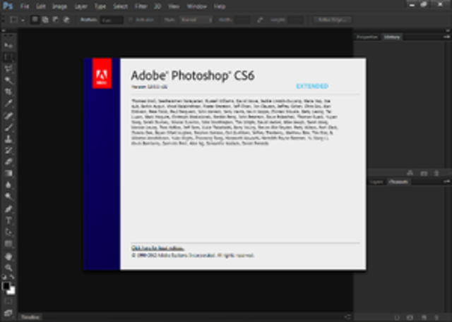452x322 pixels.
Task: Switch to the History tab
Action: tap(392, 37)
